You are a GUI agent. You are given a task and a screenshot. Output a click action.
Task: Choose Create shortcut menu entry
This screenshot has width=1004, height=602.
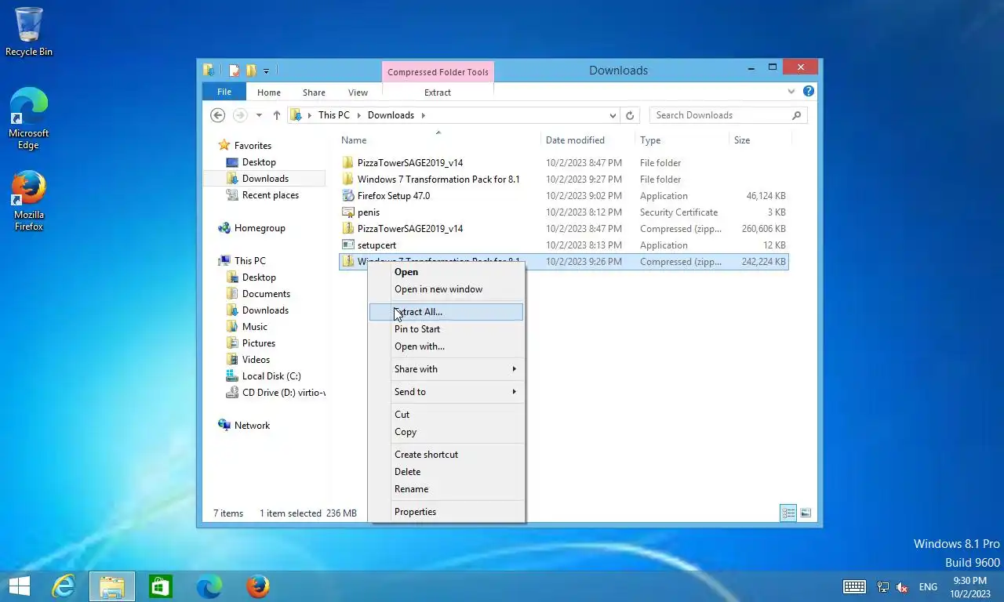coord(446,455)
